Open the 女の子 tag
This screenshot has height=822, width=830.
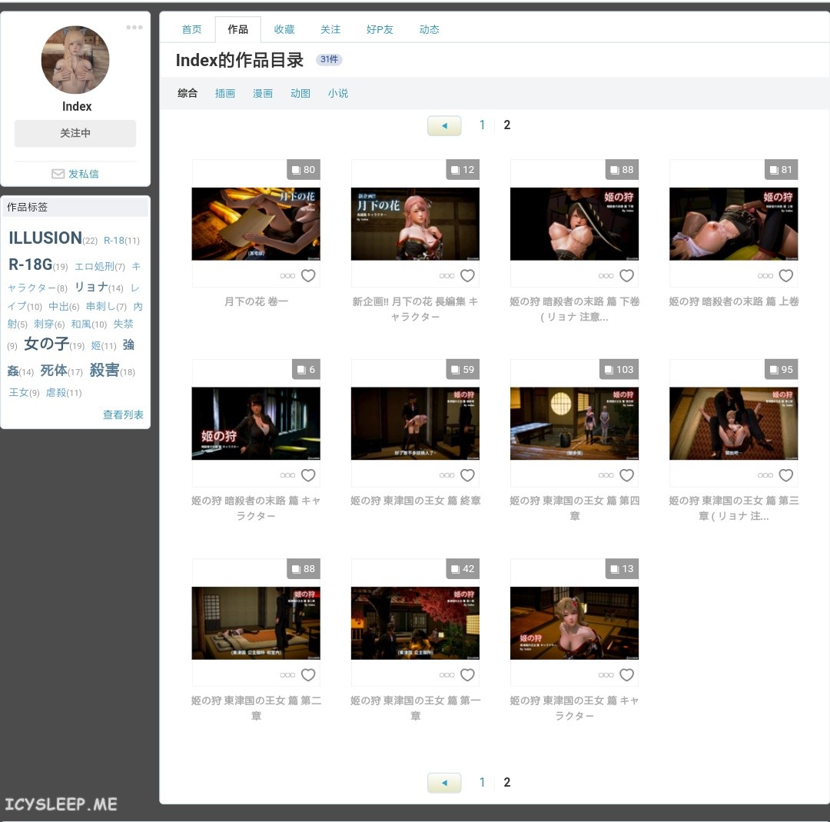(x=47, y=344)
